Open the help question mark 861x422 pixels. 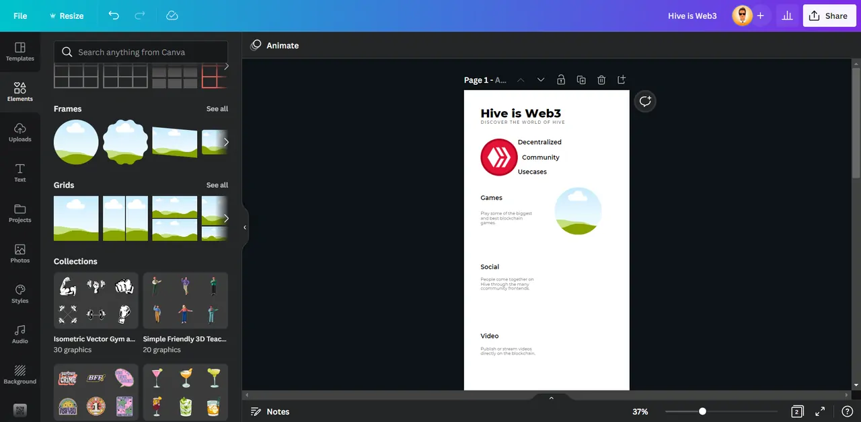[847, 411]
